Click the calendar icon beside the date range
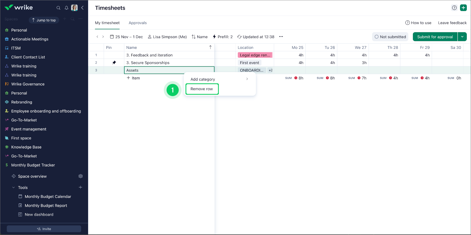The image size is (471, 235). 112,37
